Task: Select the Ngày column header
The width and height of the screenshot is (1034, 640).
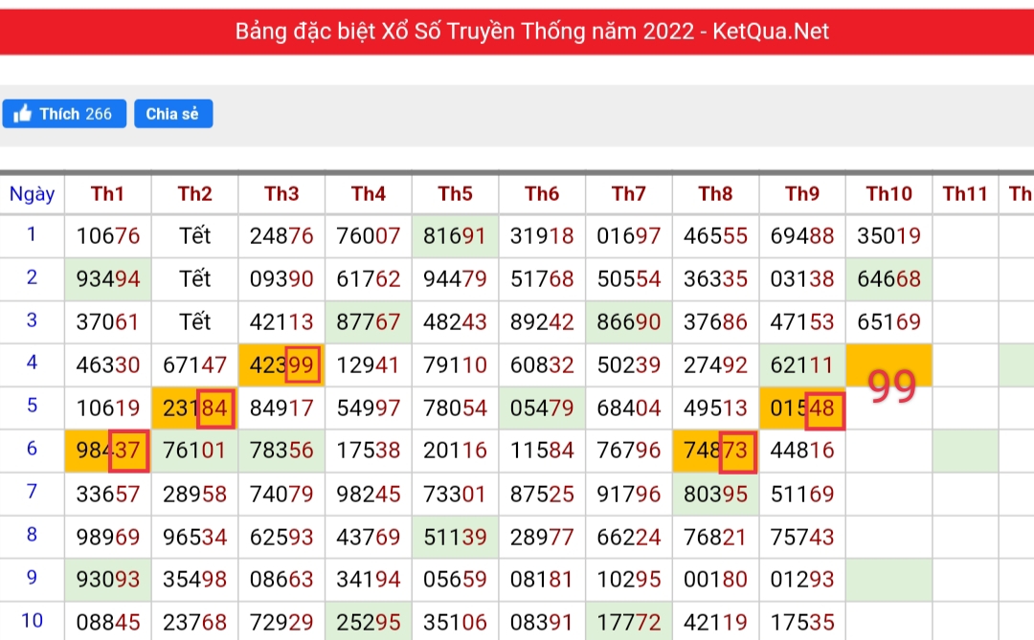Action: 32,194
